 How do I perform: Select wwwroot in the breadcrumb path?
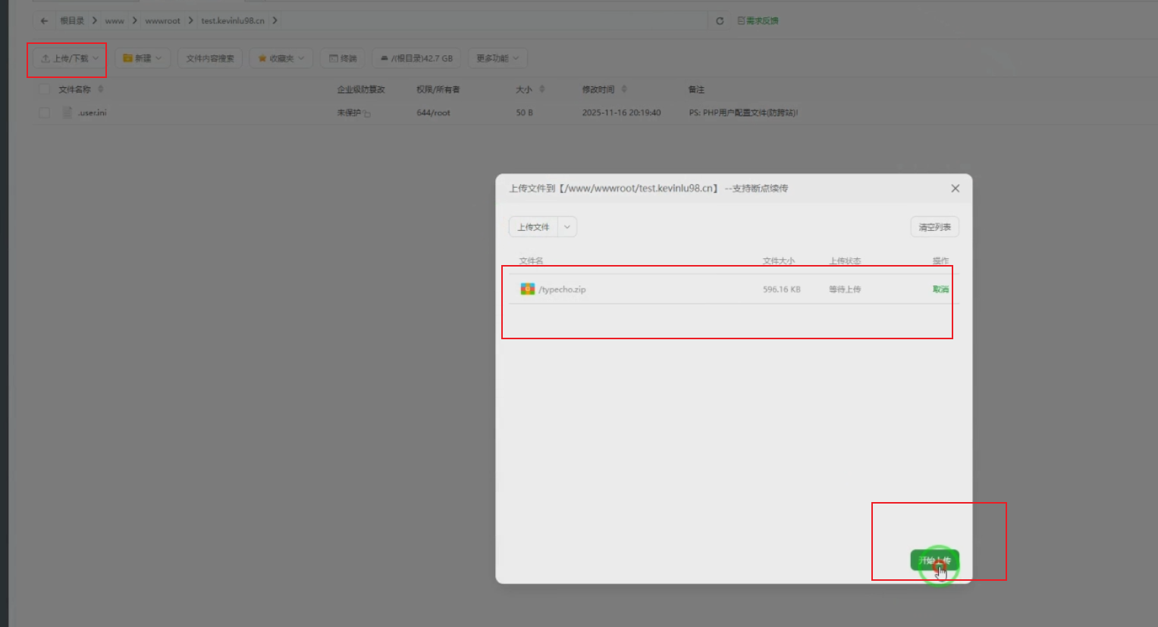point(162,20)
